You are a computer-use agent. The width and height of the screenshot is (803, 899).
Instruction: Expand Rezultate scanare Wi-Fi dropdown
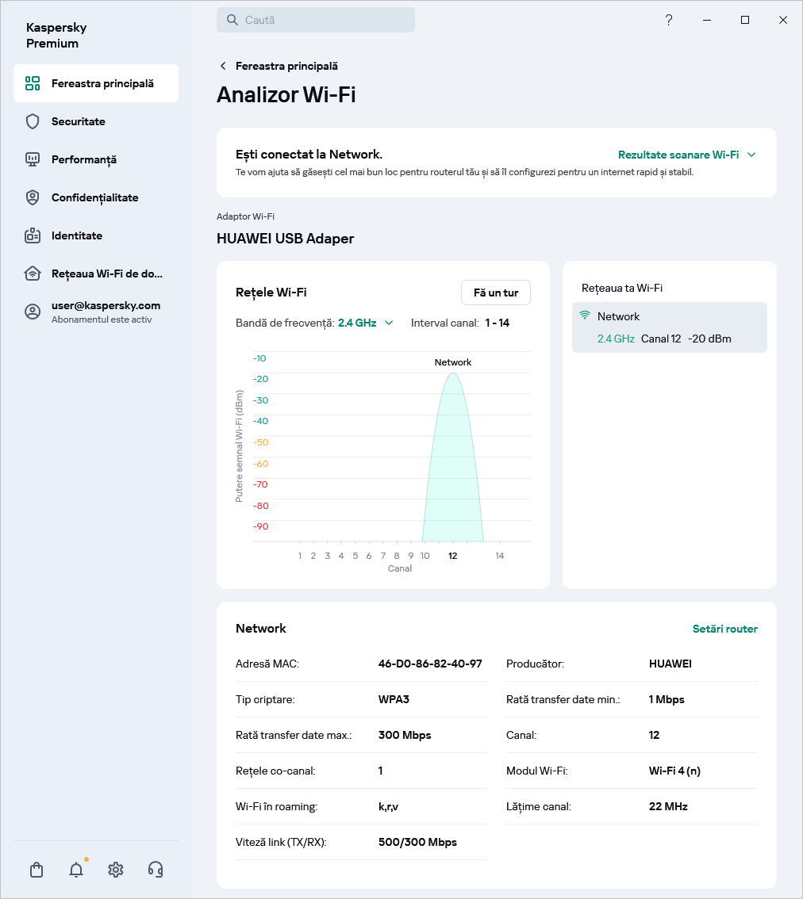click(686, 155)
